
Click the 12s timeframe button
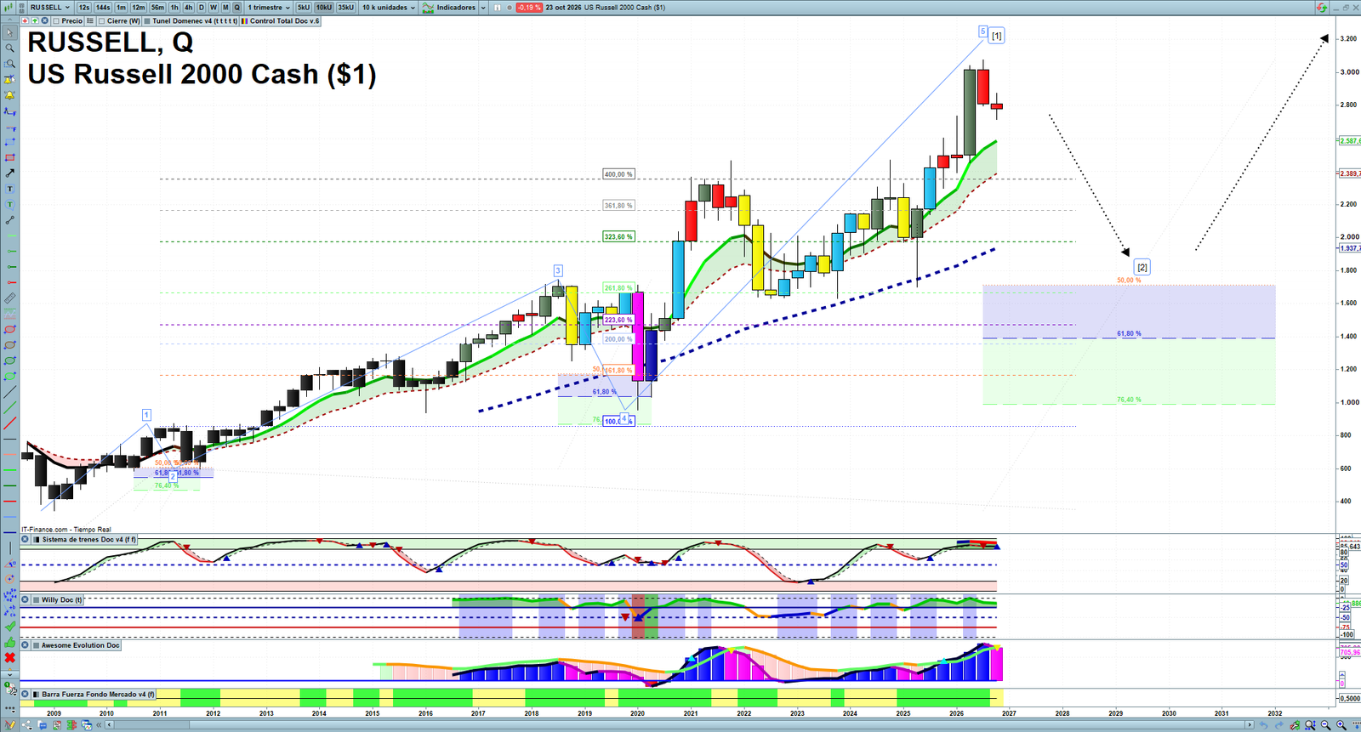click(x=84, y=7)
